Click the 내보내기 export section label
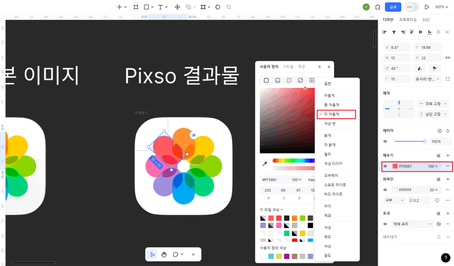This screenshot has height=266, width=454. pyautogui.click(x=390, y=237)
